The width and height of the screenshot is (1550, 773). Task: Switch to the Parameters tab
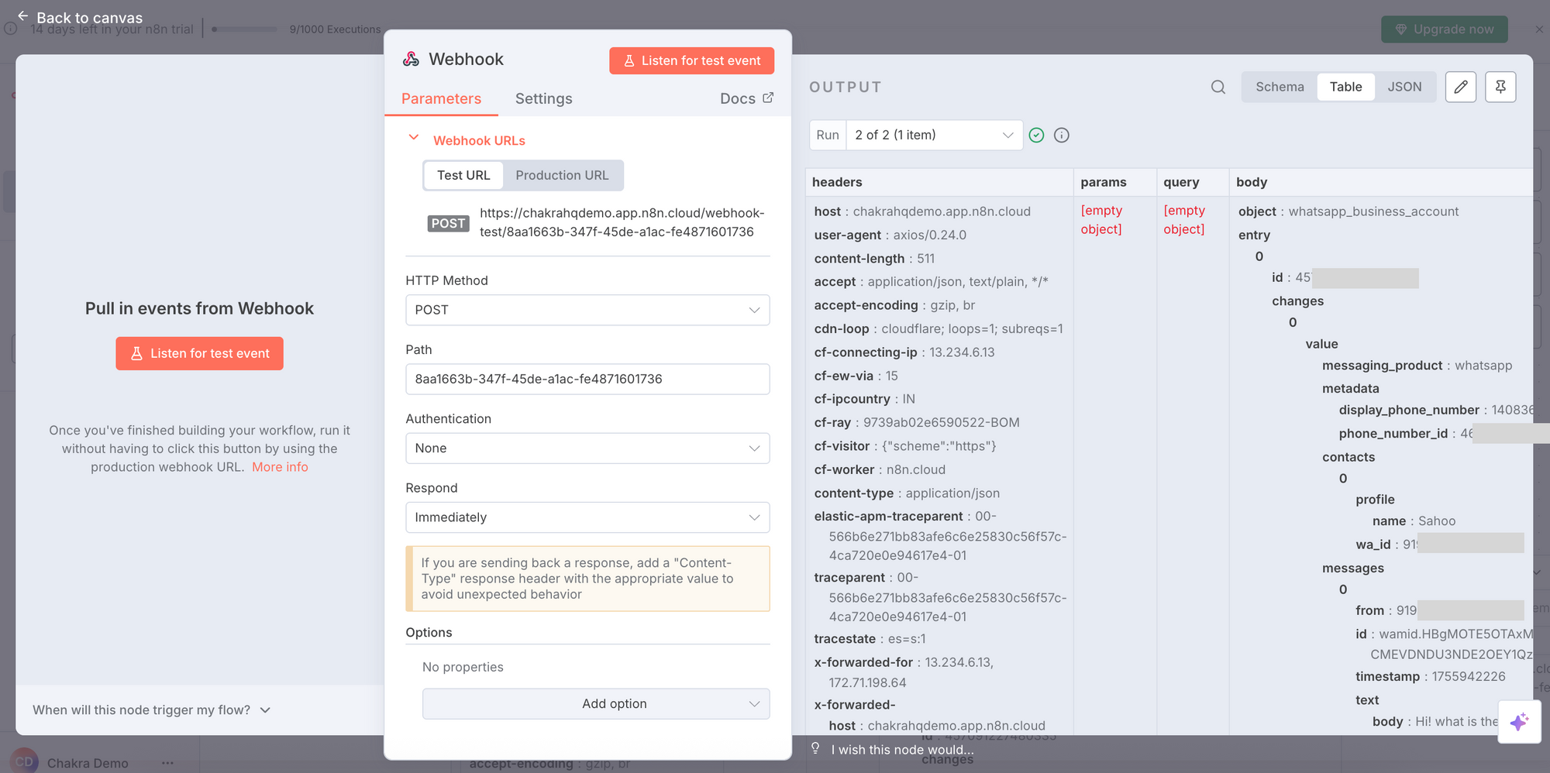coord(441,98)
